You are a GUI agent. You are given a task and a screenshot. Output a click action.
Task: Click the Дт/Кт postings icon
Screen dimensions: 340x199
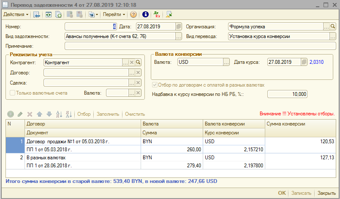point(157,14)
